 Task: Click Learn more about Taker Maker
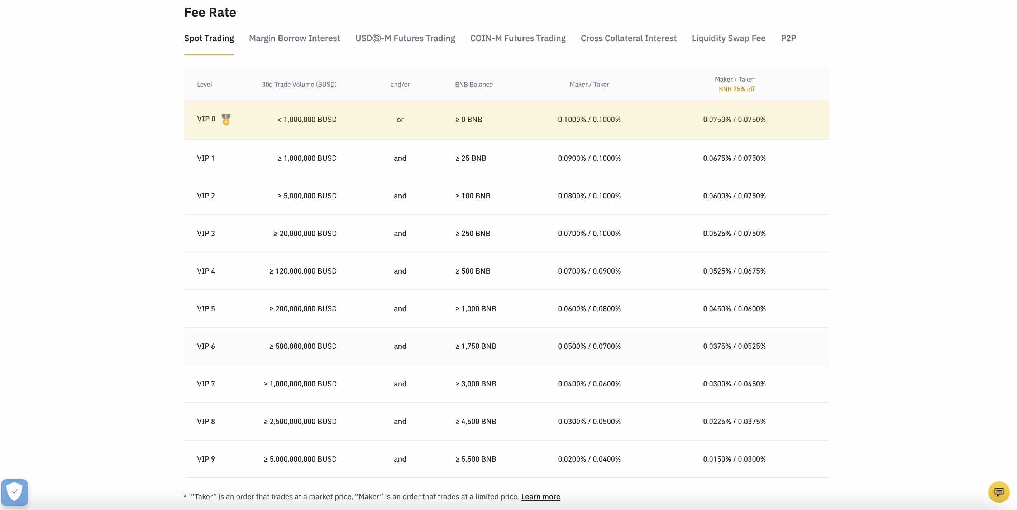coord(540,496)
